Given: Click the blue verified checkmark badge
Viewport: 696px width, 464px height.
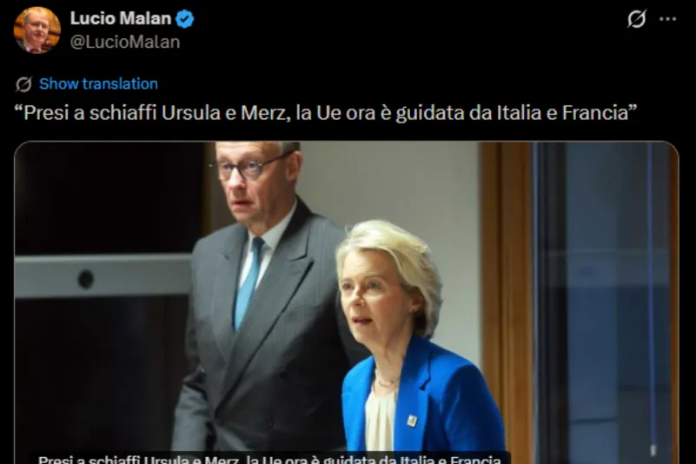Looking at the screenshot, I should [x=185, y=19].
